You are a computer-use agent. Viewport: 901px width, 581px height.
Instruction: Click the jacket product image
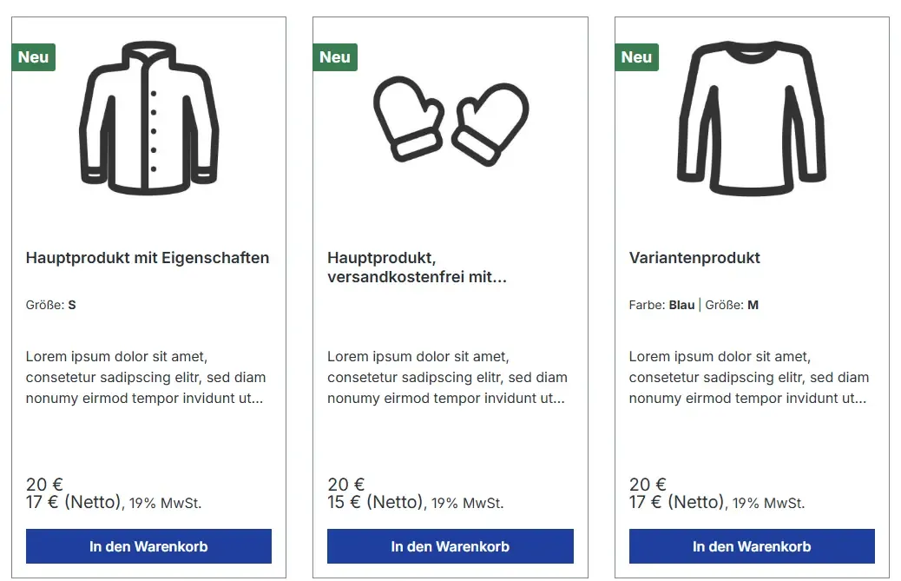tap(148, 117)
